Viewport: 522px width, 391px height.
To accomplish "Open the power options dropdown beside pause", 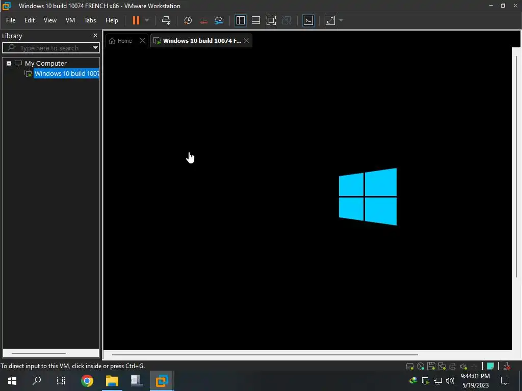I will coord(147,20).
